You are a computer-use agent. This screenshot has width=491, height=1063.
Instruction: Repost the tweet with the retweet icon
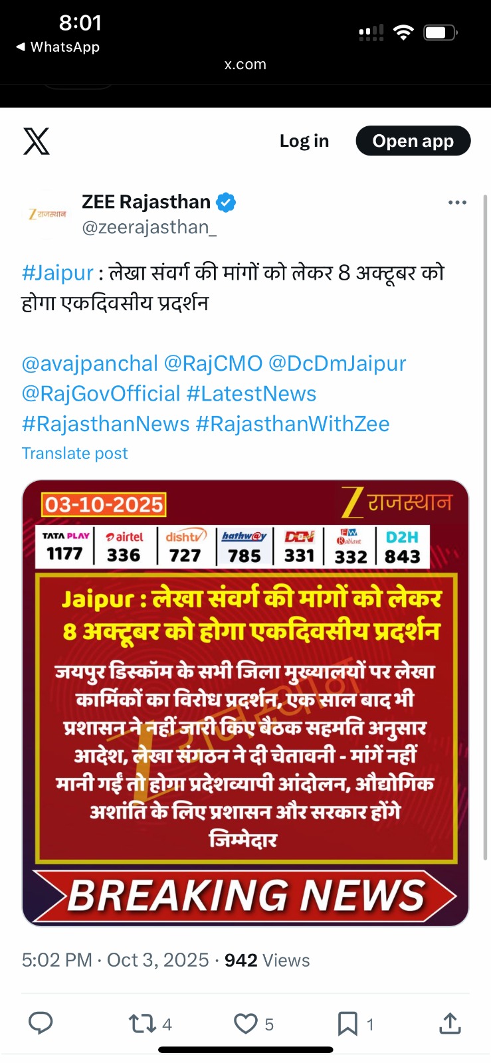(x=142, y=1024)
